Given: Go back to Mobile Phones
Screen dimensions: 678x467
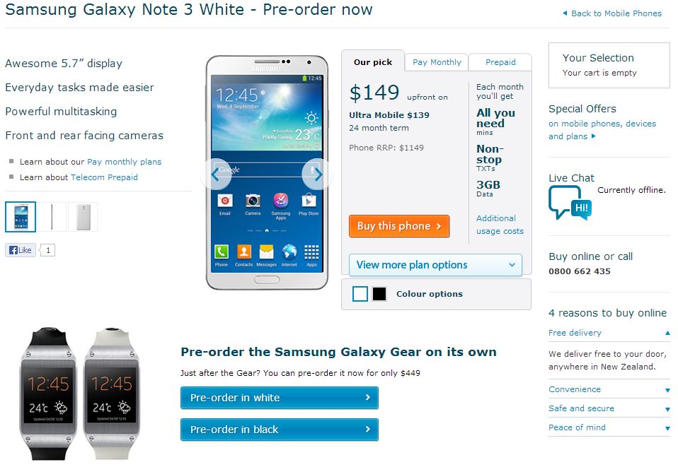Looking at the screenshot, I should click(x=612, y=13).
